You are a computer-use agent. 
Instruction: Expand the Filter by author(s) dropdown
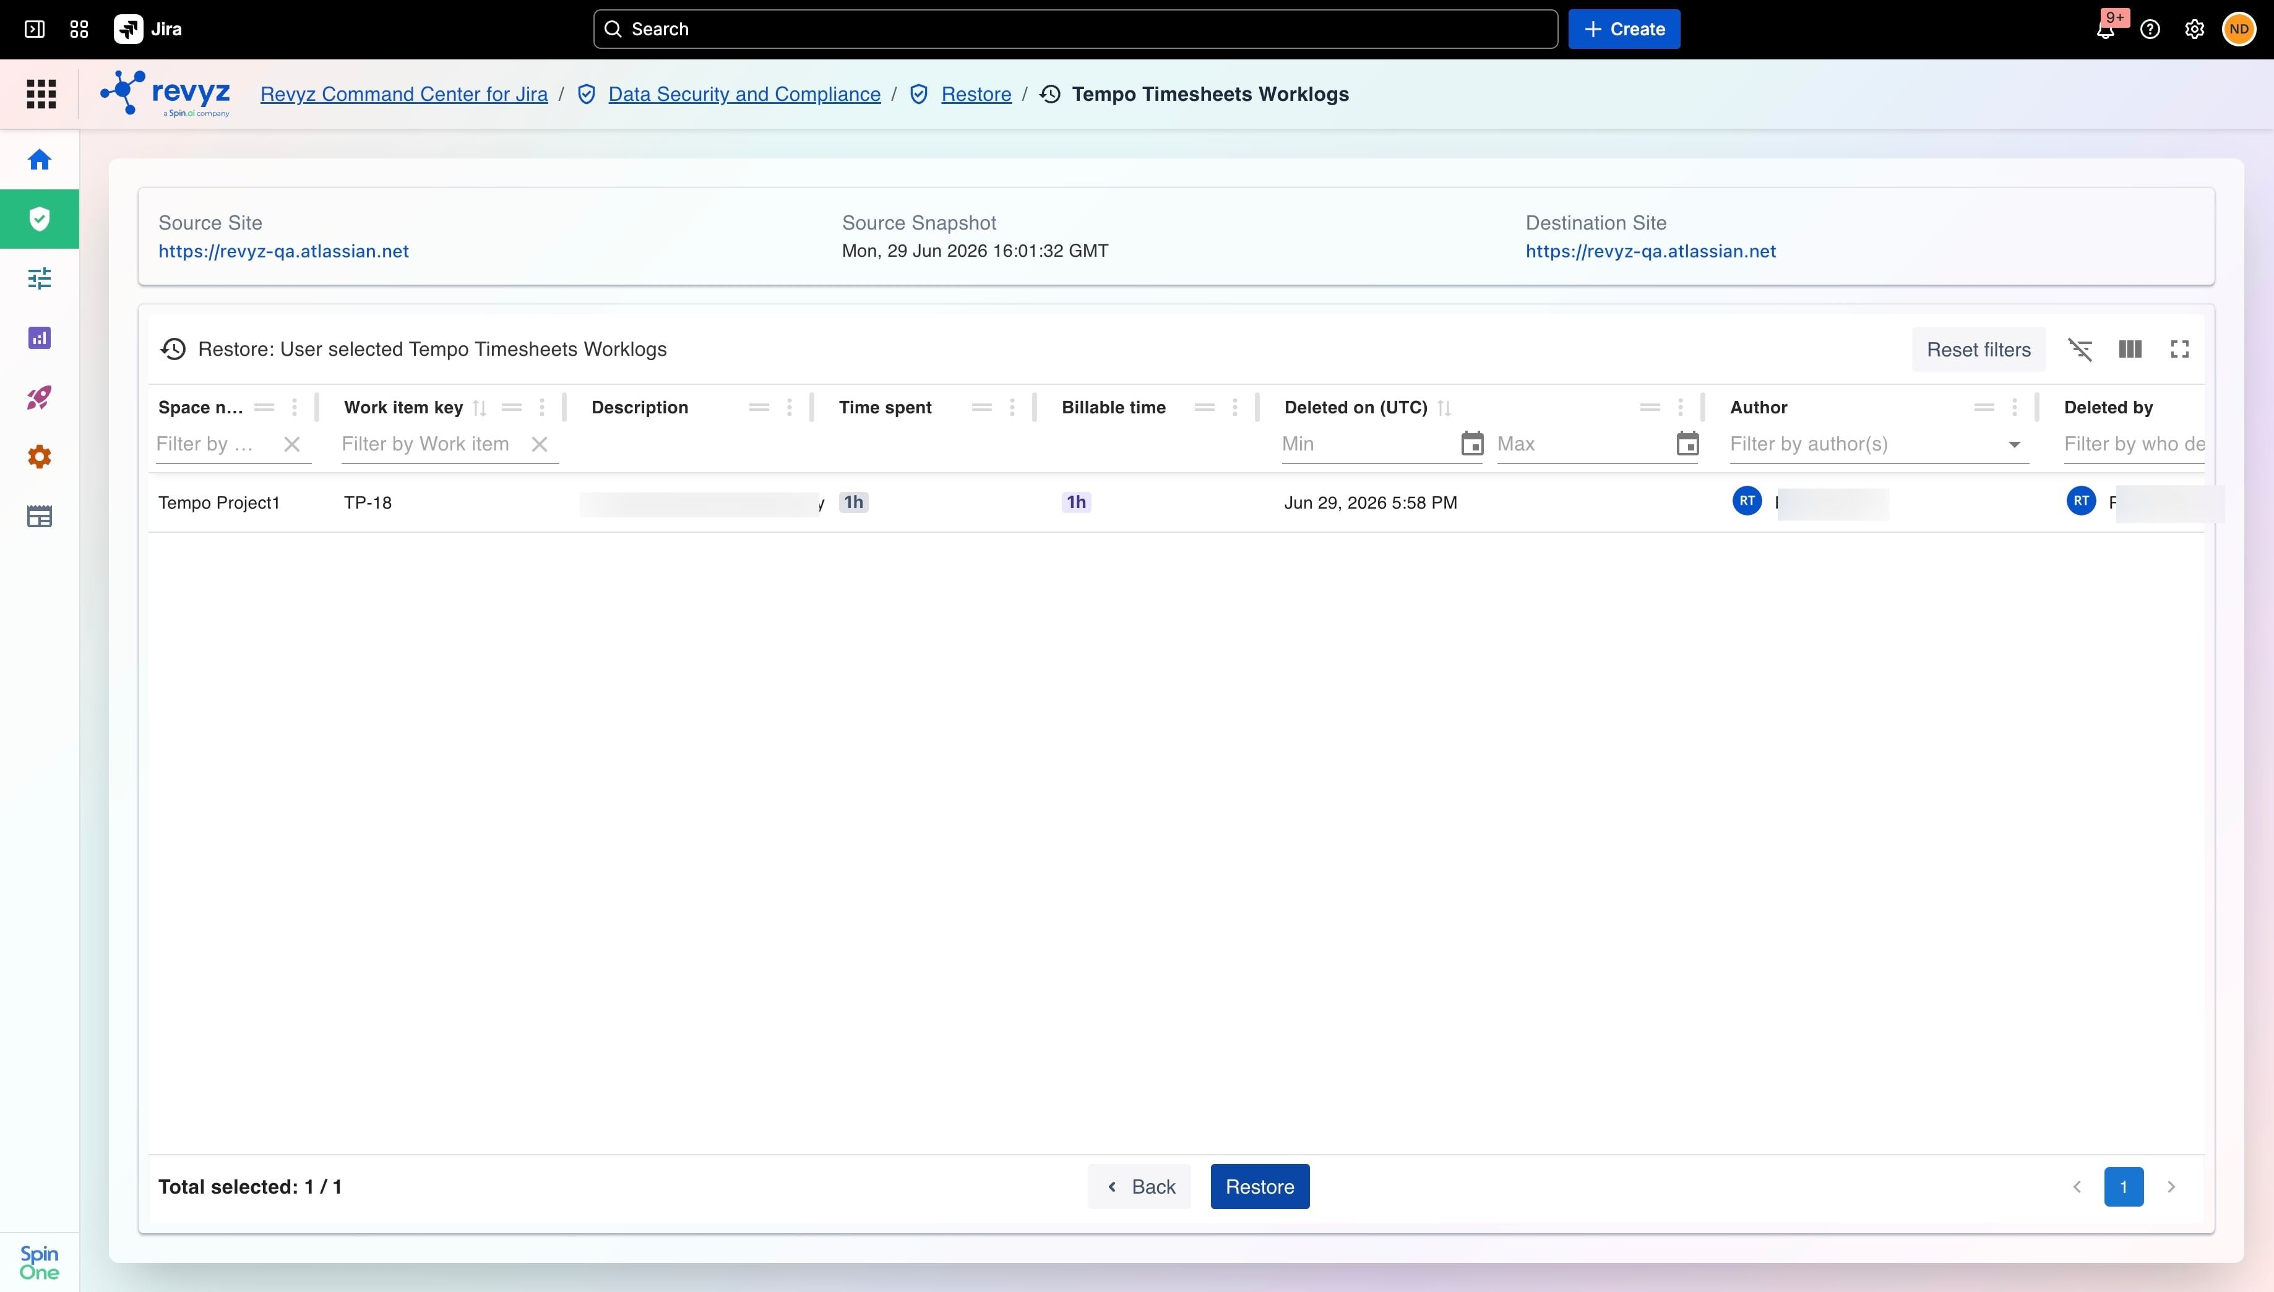point(2014,444)
